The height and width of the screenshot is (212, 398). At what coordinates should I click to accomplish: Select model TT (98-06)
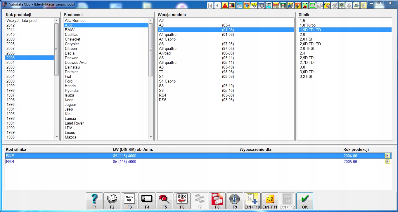[226, 72]
